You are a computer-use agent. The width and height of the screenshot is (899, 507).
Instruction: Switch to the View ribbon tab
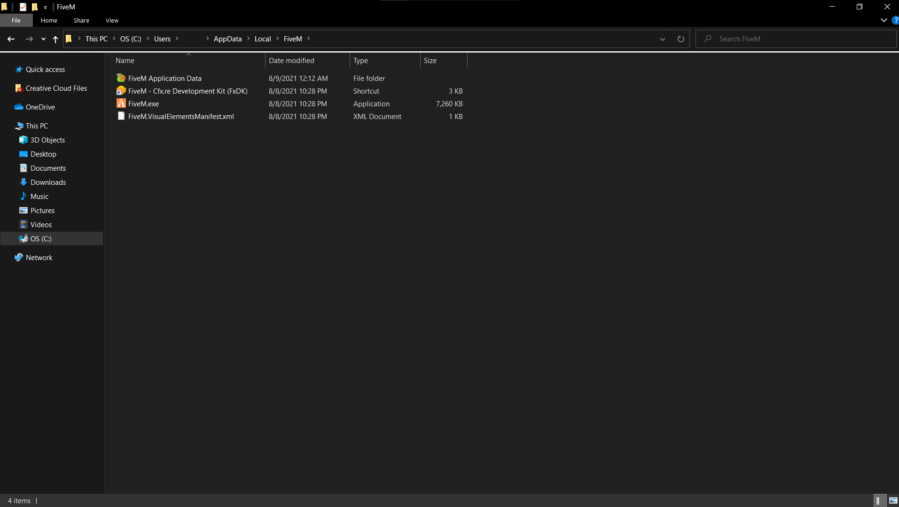112,20
